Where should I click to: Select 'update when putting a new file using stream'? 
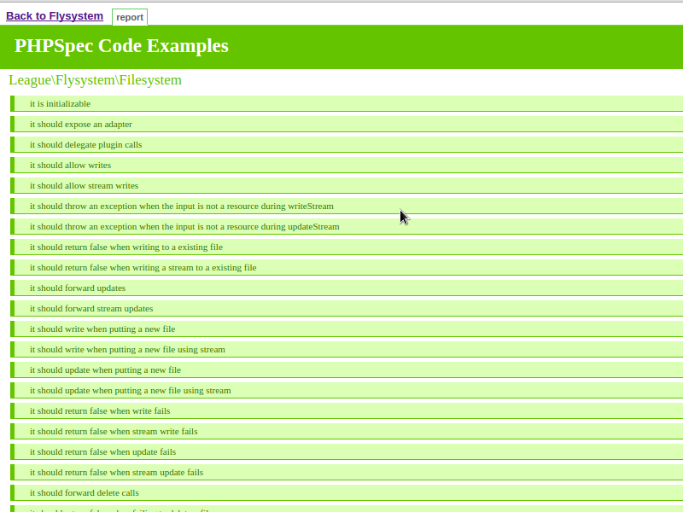tap(347, 390)
